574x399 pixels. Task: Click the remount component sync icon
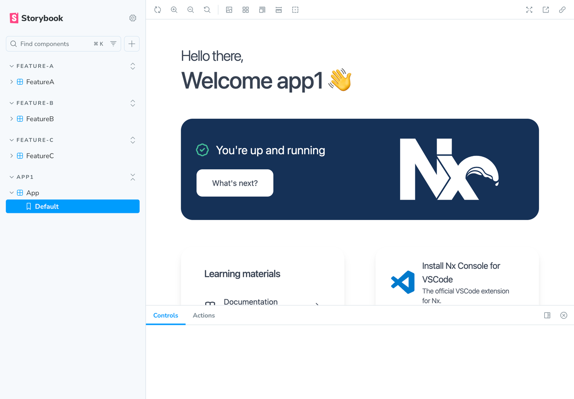[x=157, y=10]
